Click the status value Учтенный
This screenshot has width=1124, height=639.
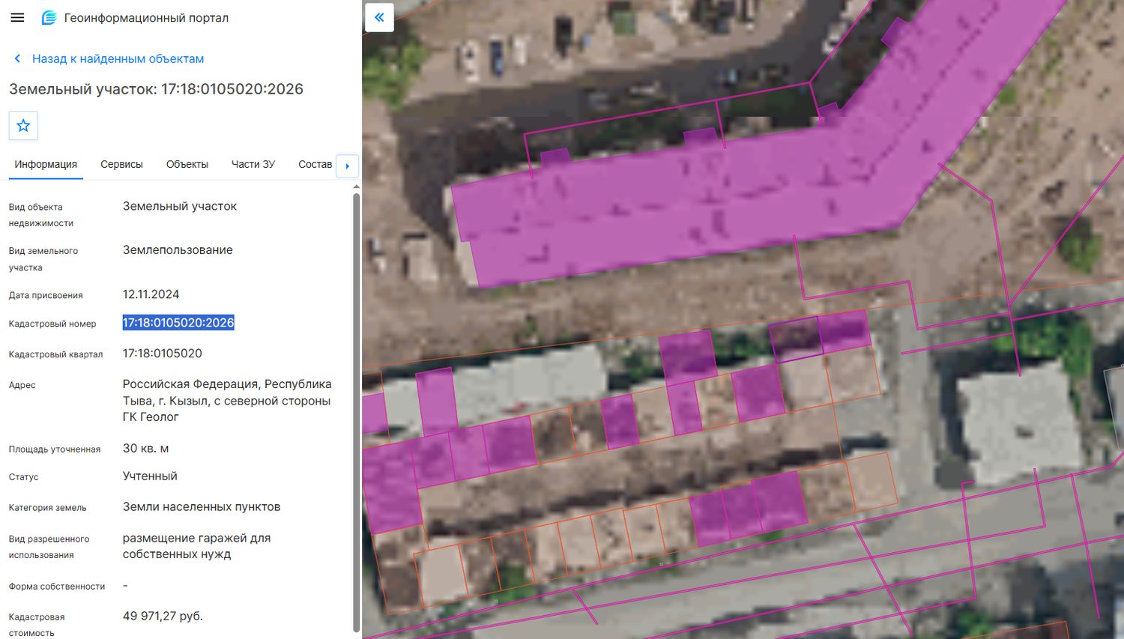pos(150,476)
